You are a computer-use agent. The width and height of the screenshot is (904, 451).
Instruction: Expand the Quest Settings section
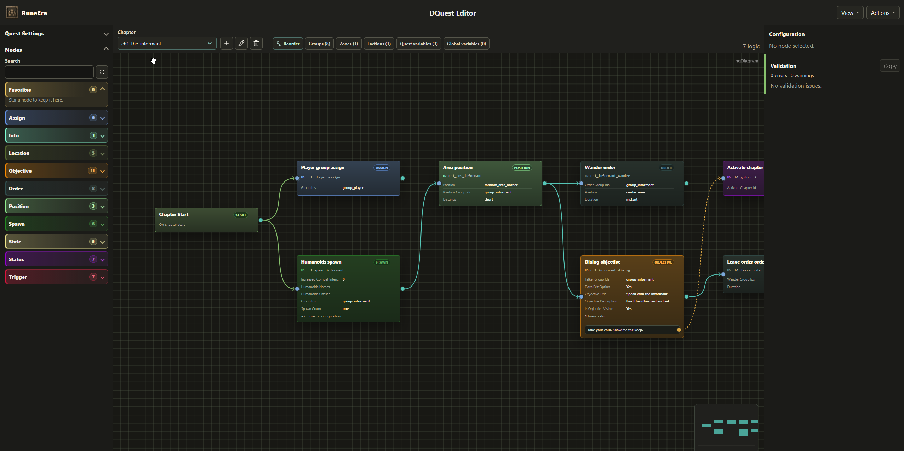click(57, 34)
